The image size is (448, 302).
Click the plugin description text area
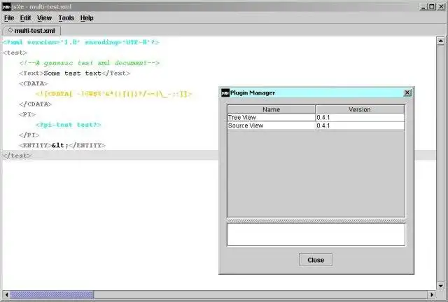[x=316, y=235]
